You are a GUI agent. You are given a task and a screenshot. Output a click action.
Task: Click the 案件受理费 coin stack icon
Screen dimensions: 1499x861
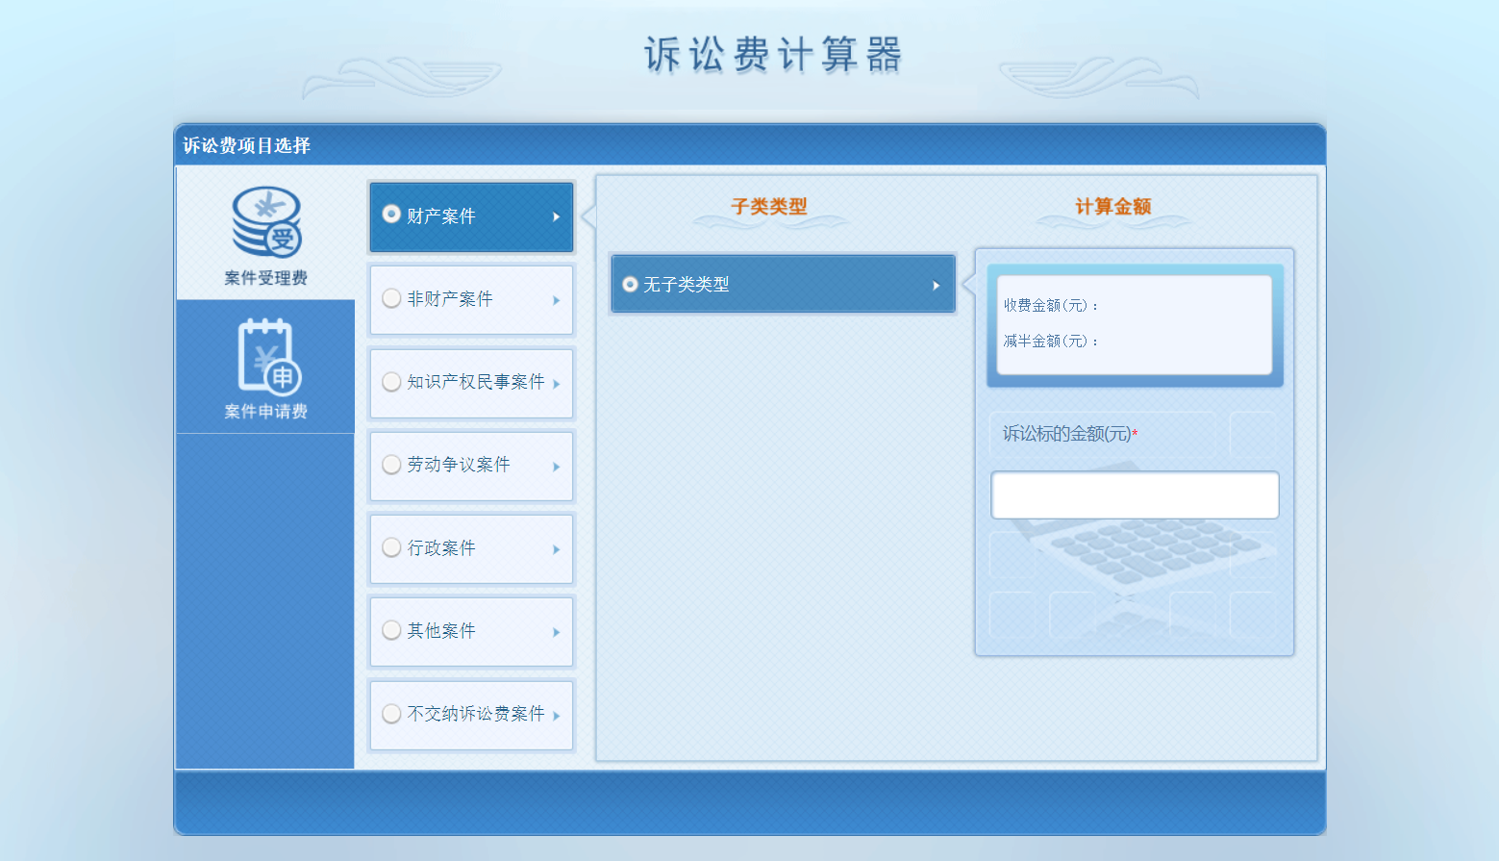click(266, 222)
